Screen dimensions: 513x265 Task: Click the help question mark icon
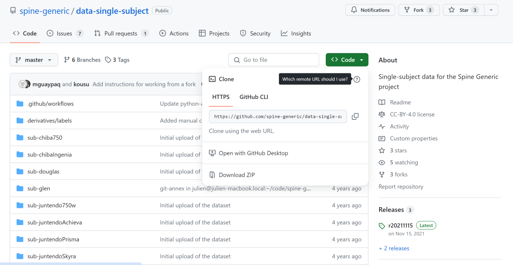pyautogui.click(x=357, y=79)
